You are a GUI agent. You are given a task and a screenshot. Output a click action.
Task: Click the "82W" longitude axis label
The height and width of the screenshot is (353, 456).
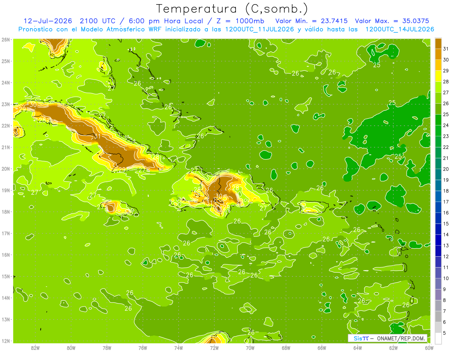click(35, 348)
